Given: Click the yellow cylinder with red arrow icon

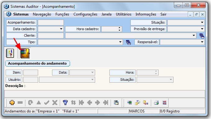Looking at the screenshot, I should (146, 103).
